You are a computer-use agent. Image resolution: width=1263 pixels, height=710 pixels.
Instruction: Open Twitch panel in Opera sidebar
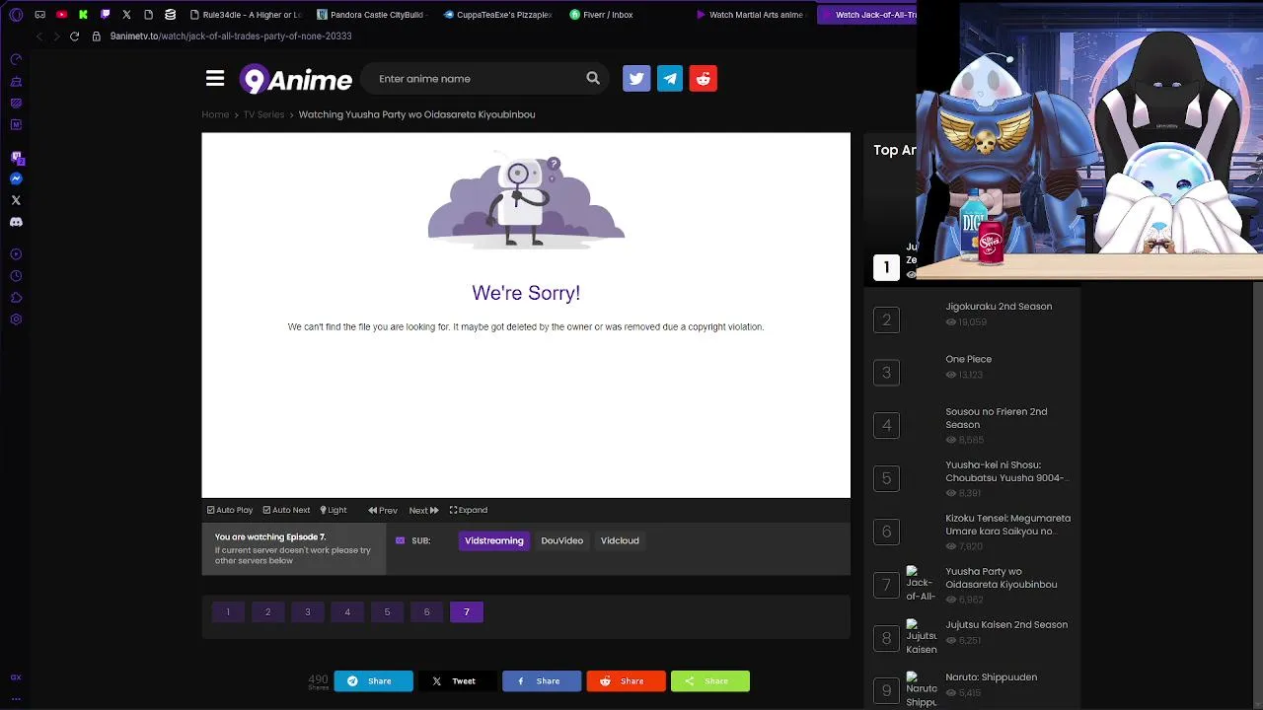coord(16,157)
